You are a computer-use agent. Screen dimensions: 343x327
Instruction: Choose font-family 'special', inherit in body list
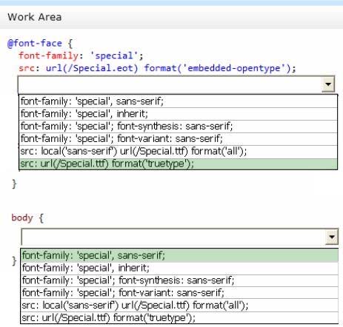[x=179, y=268]
